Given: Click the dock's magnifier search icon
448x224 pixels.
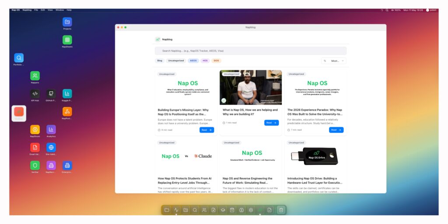Looking at the screenshot, I should (195, 210).
